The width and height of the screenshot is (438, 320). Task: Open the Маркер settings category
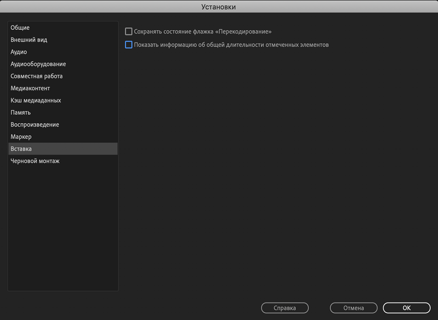tap(21, 137)
